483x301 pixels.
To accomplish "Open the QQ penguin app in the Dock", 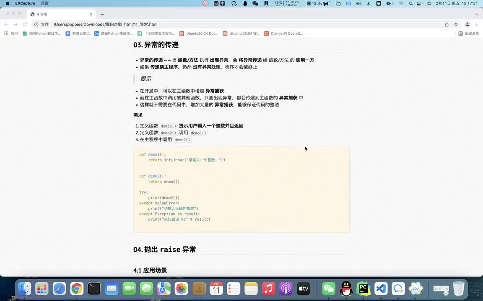I will click(346, 289).
